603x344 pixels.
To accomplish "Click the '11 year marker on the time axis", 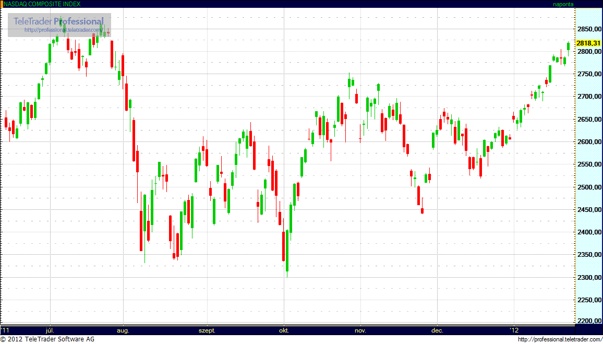I will (5, 330).
